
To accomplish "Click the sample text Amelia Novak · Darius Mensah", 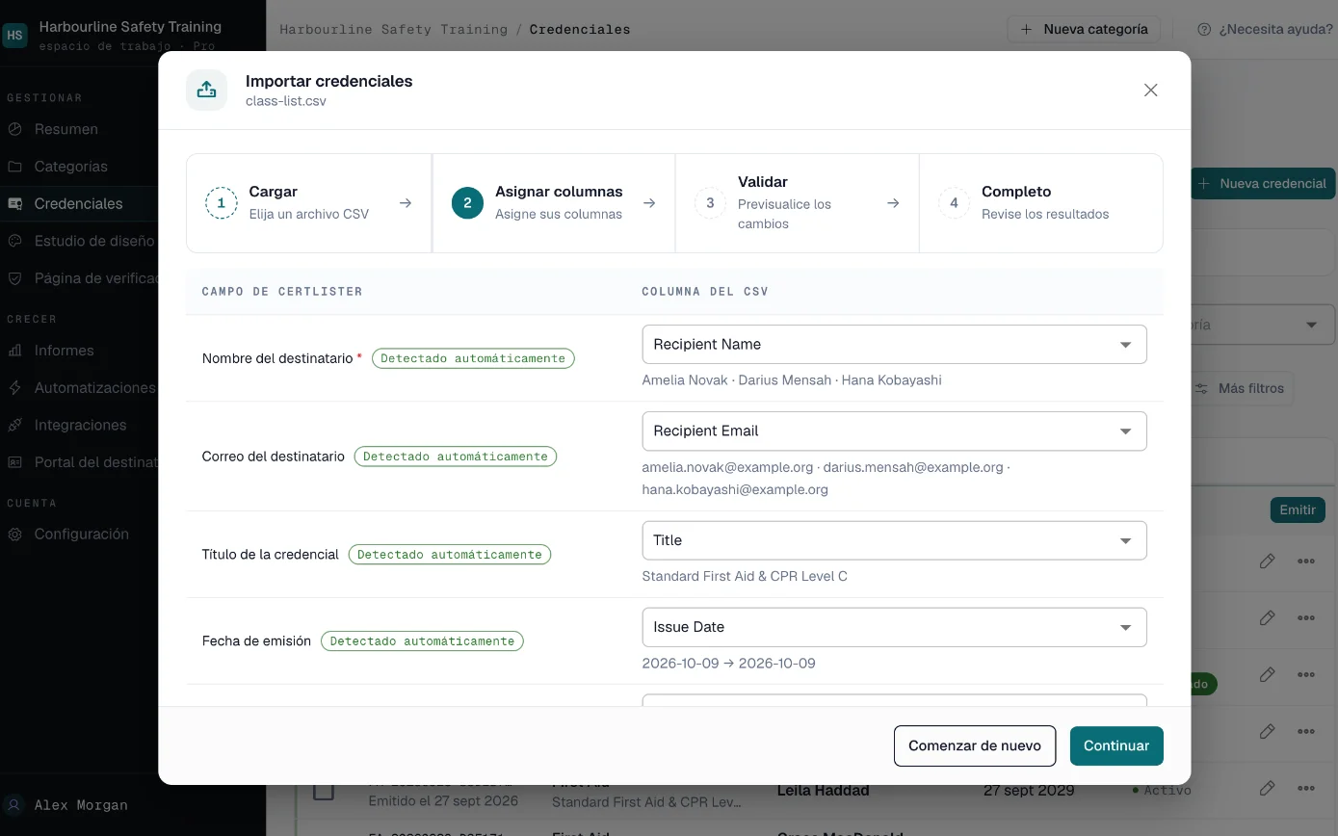I will tap(737, 379).
